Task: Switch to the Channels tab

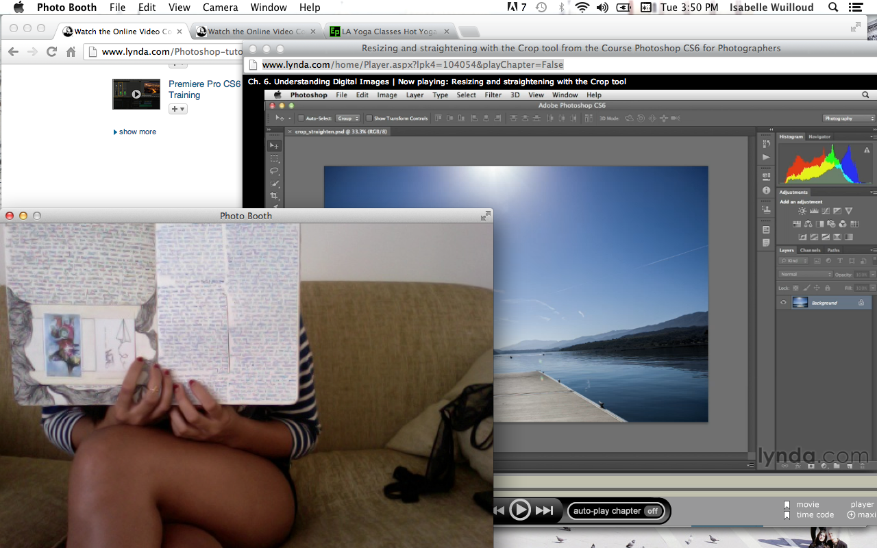Action: pos(811,250)
